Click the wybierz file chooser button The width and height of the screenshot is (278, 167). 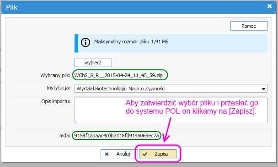93,63
